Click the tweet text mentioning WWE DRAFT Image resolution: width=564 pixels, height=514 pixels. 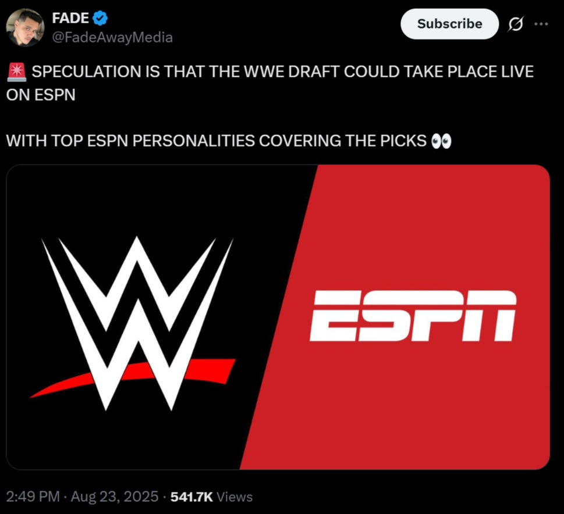coord(269,83)
